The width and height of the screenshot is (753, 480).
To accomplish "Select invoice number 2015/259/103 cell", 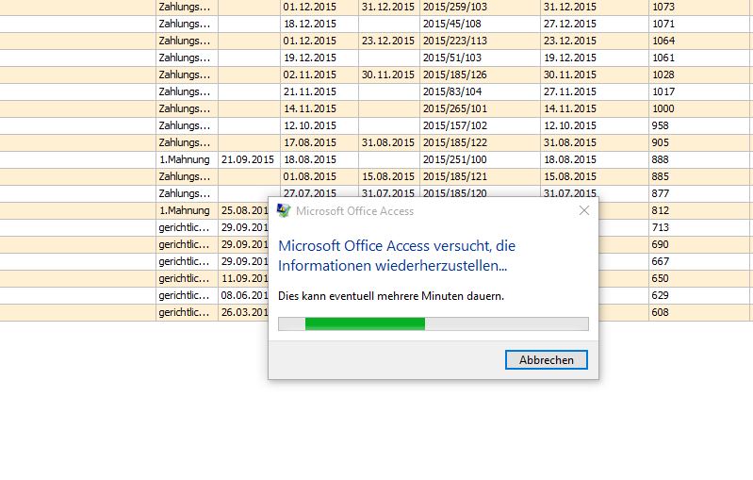I will (454, 7).
